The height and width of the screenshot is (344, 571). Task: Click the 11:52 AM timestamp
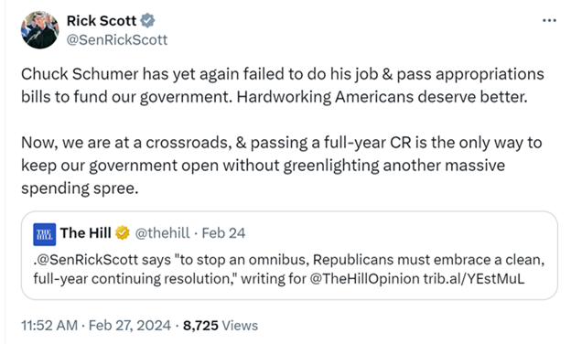49,326
